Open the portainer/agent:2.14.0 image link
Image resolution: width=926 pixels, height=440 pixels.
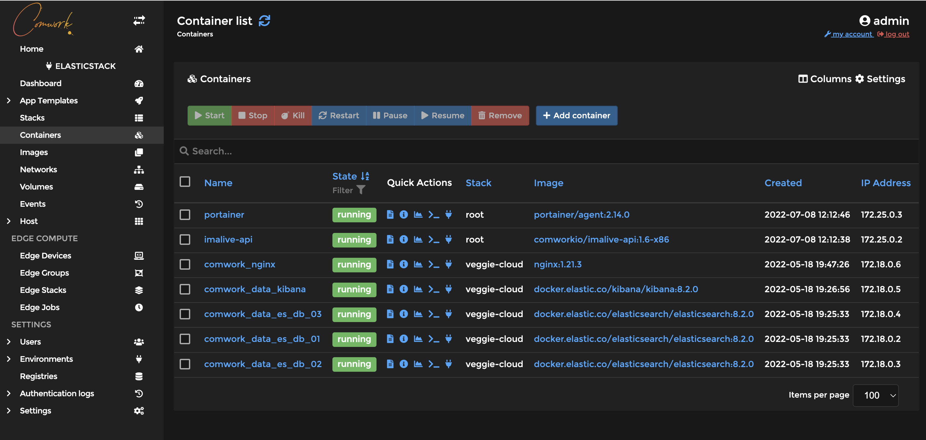point(581,215)
